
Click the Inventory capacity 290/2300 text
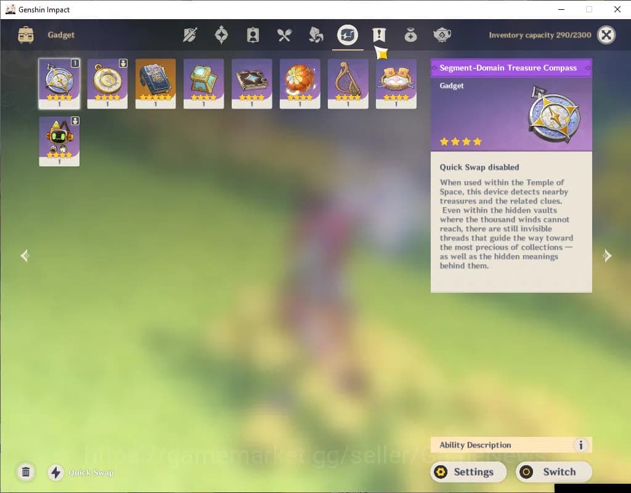pos(540,35)
